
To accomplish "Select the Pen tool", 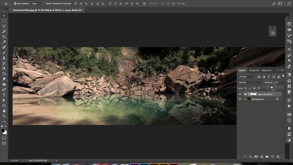I will [4, 90].
